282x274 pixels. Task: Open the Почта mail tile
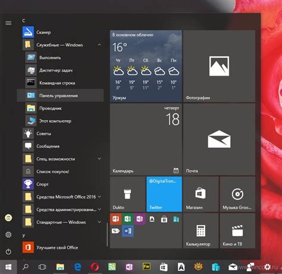(219, 139)
